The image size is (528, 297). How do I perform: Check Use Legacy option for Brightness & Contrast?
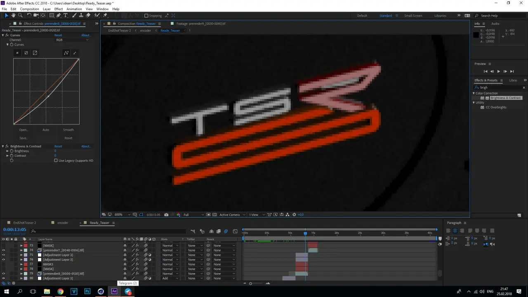56,160
